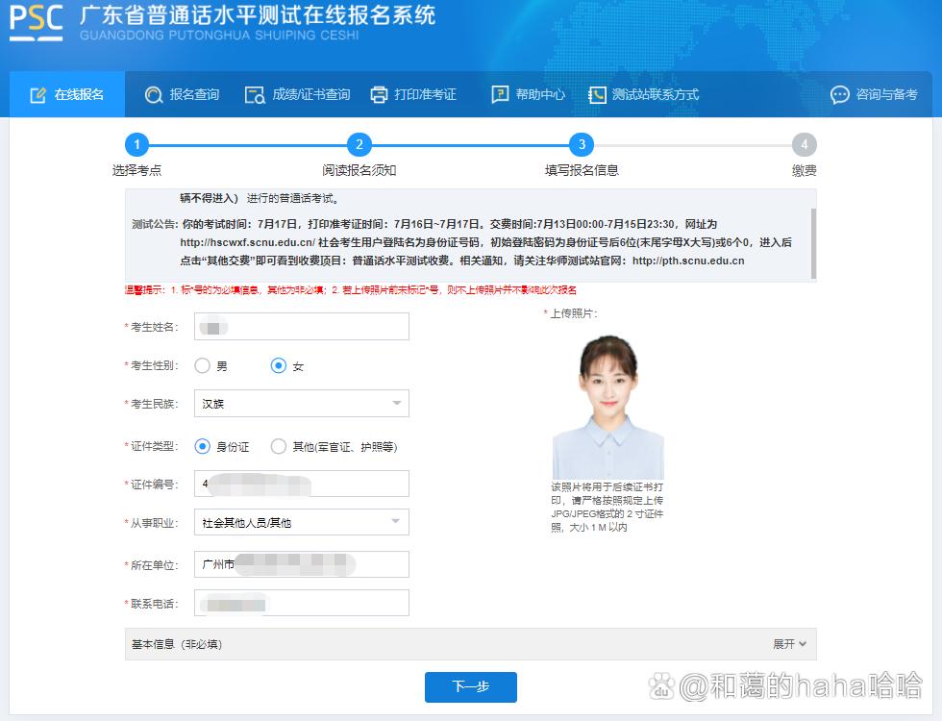Click step 4 缴费 progress circle
The height and width of the screenshot is (721, 942).
(805, 144)
